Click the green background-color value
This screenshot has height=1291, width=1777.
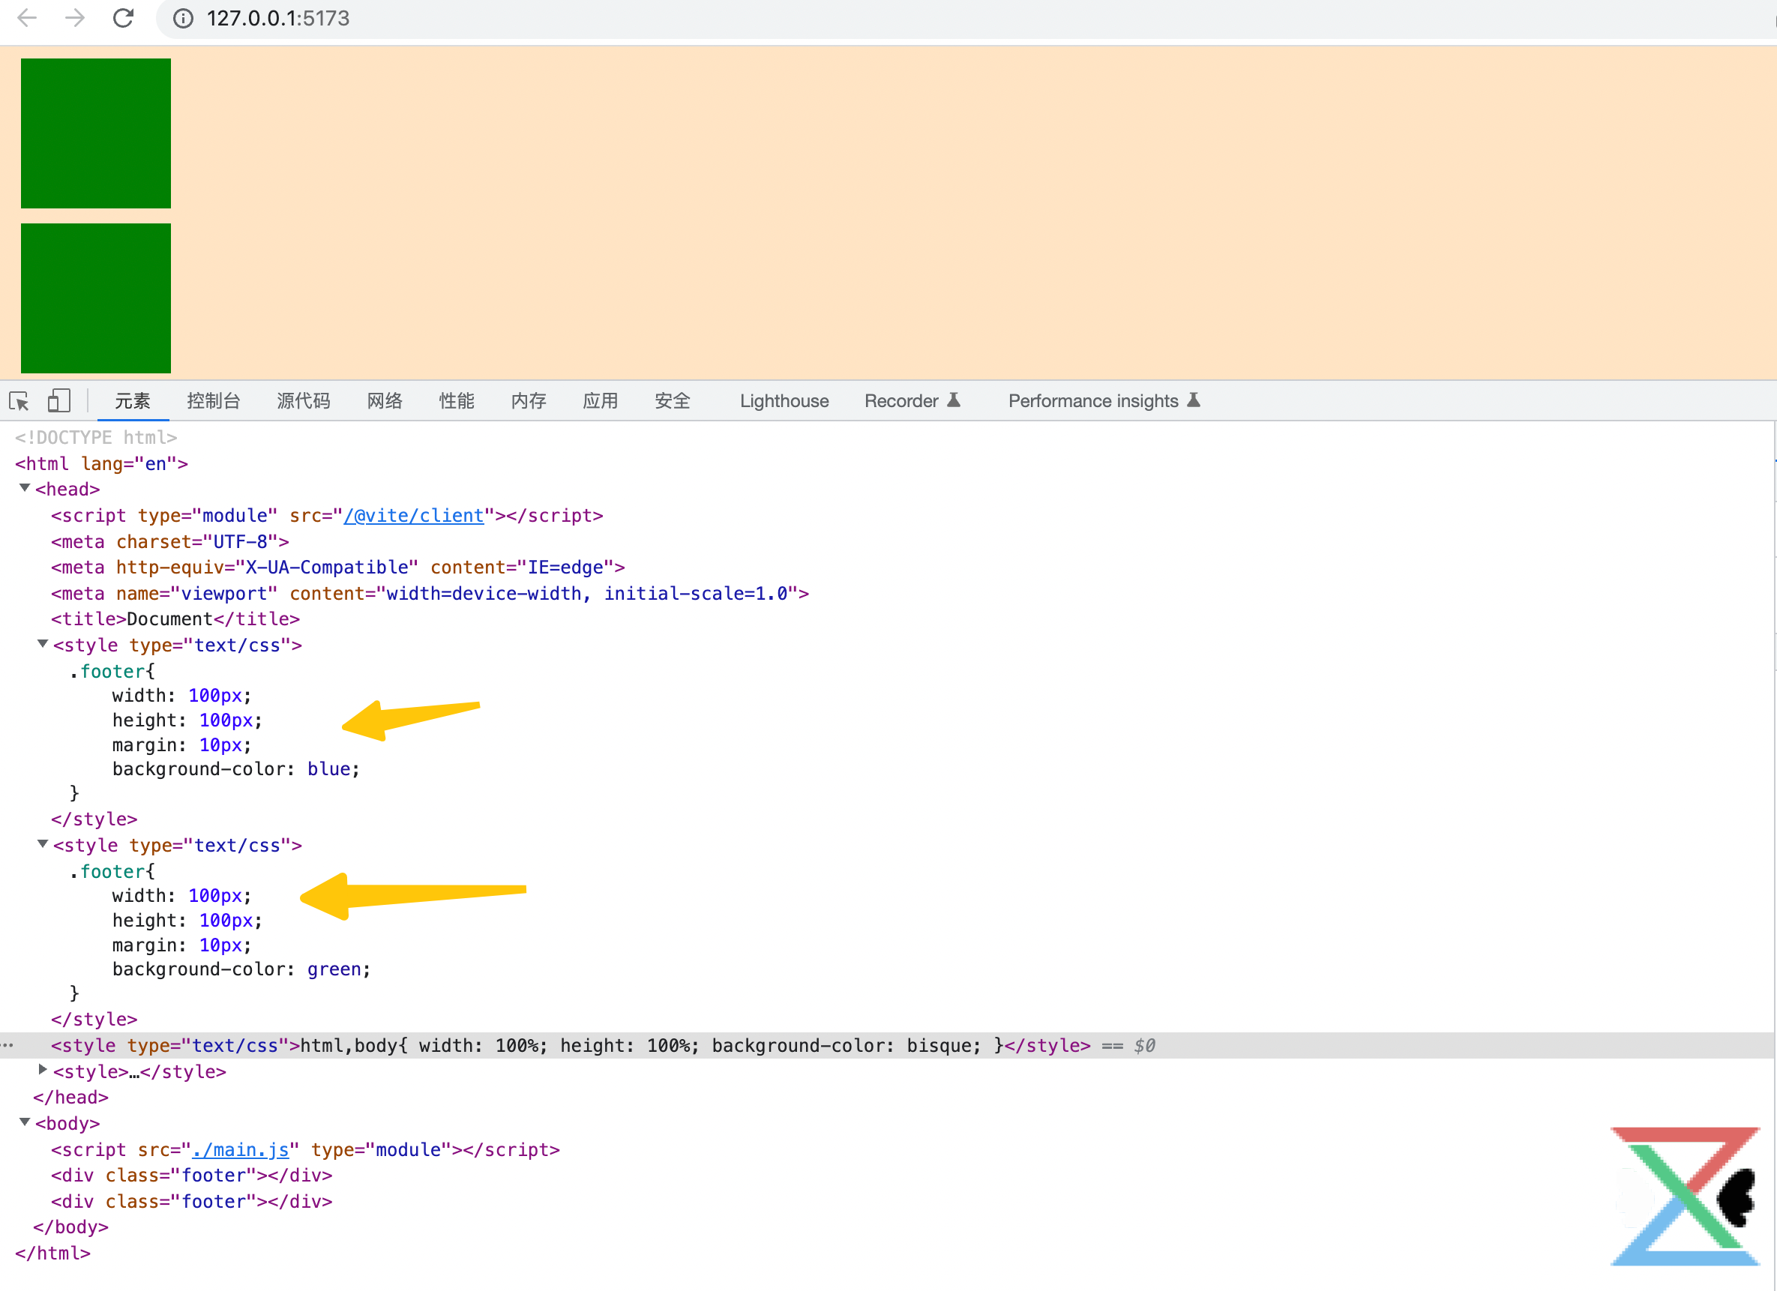tap(334, 969)
